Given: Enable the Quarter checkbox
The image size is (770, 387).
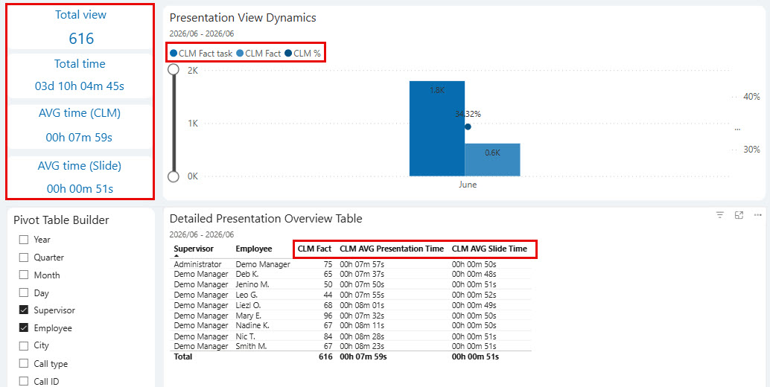Looking at the screenshot, I should point(24,258).
